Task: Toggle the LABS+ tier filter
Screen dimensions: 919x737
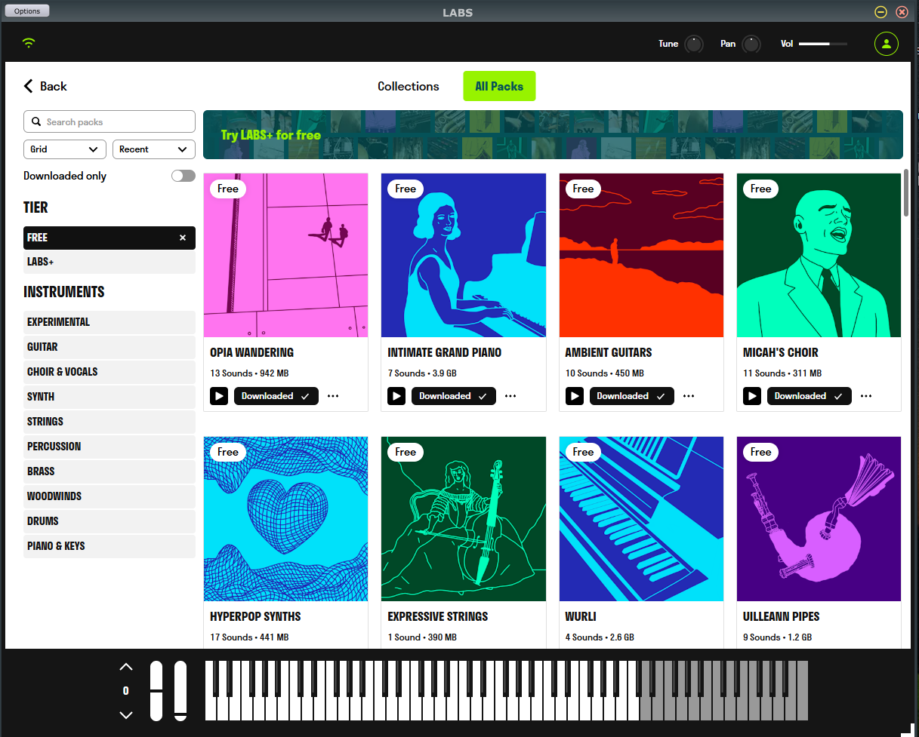Action: (x=109, y=262)
